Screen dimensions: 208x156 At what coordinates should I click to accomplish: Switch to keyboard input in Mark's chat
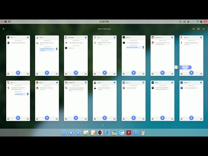172,119
